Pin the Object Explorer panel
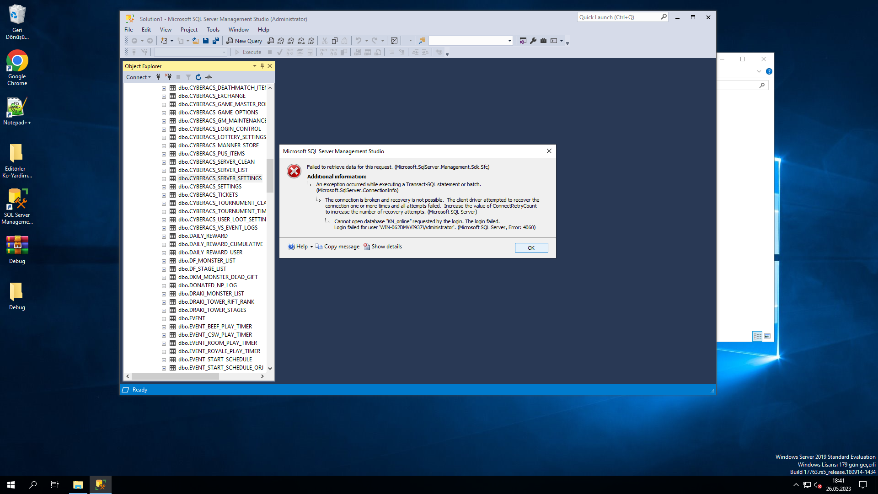 [x=262, y=66]
